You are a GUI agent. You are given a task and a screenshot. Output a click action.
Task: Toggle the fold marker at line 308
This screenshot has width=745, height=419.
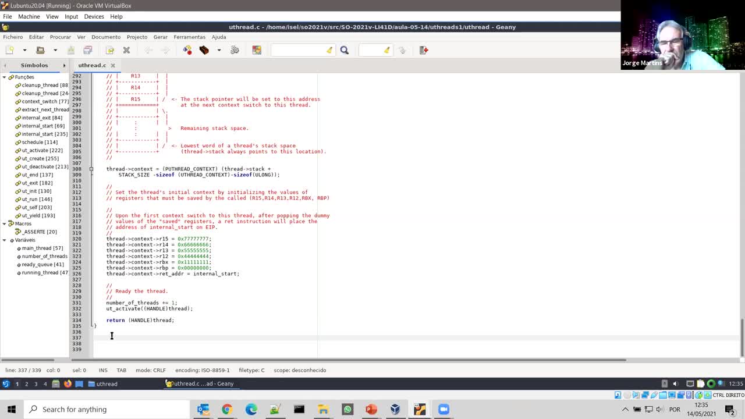coord(91,169)
